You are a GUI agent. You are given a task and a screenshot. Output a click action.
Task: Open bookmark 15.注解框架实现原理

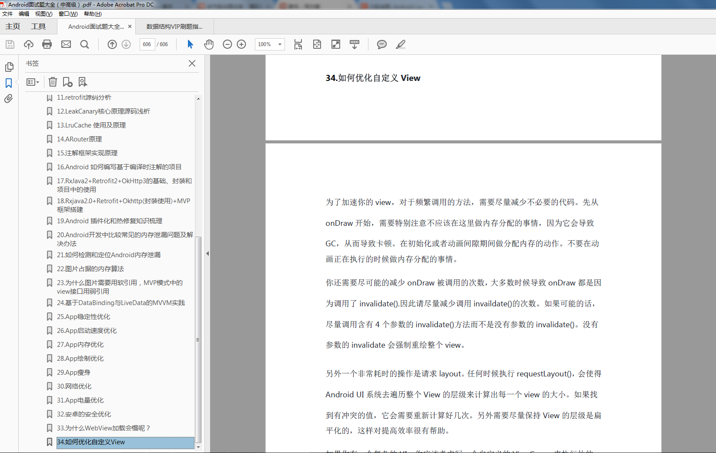tap(87, 153)
